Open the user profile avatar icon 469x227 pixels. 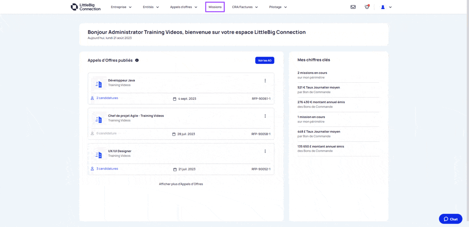point(383,7)
